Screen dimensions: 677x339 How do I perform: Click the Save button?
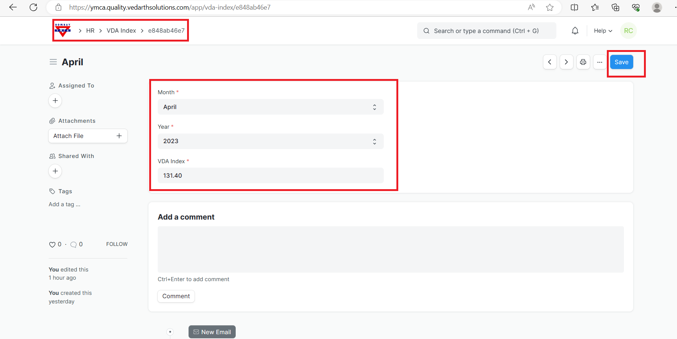pos(621,62)
